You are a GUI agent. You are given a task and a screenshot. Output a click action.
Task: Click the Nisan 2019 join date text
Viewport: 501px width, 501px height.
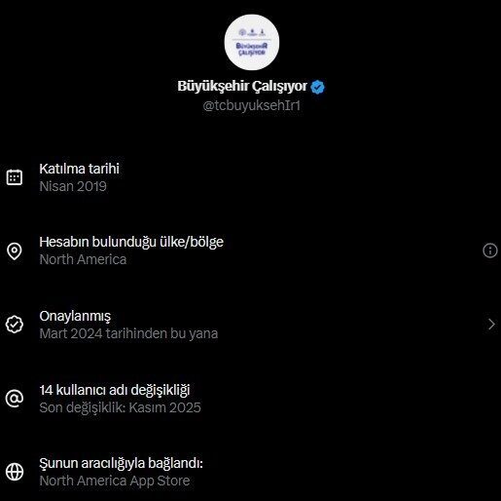pyautogui.click(x=73, y=186)
